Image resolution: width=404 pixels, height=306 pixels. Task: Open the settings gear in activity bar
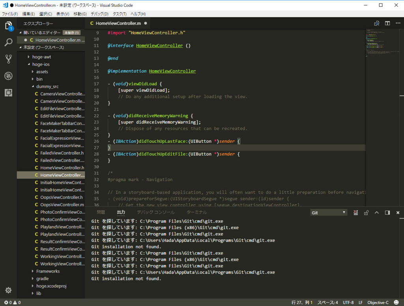click(x=9, y=290)
